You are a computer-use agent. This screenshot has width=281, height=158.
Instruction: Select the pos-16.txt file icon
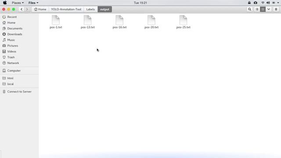tap(119, 20)
